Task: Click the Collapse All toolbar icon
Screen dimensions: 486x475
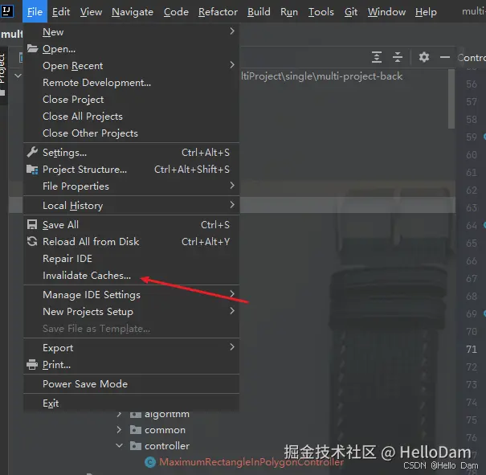Action: [398, 57]
